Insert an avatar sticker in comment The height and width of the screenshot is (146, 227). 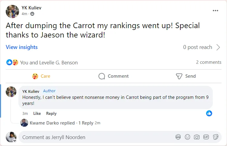(x=178, y=137)
